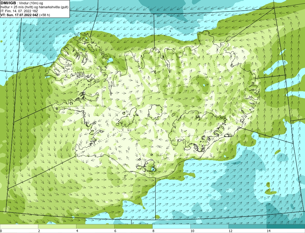The height and width of the screenshot is (233, 305).
Task: Click the '(+58 h)' forecast offset text
Action: tap(45, 15)
